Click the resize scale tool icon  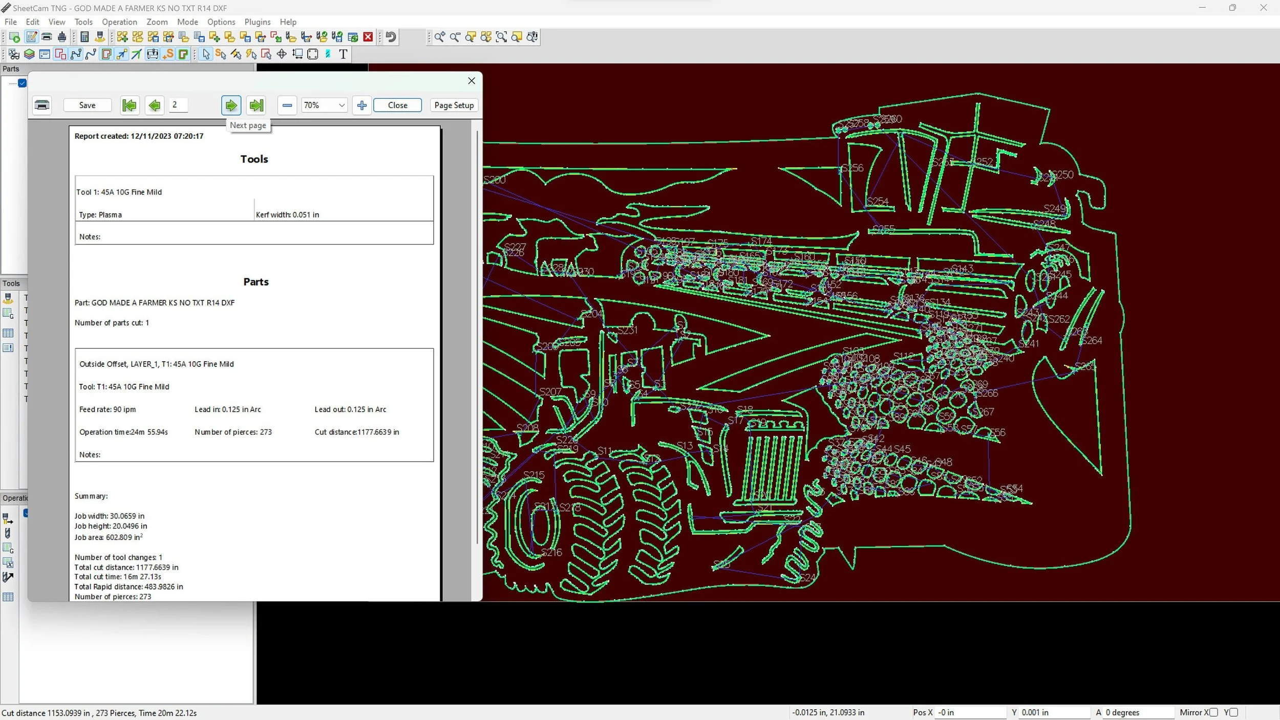297,54
